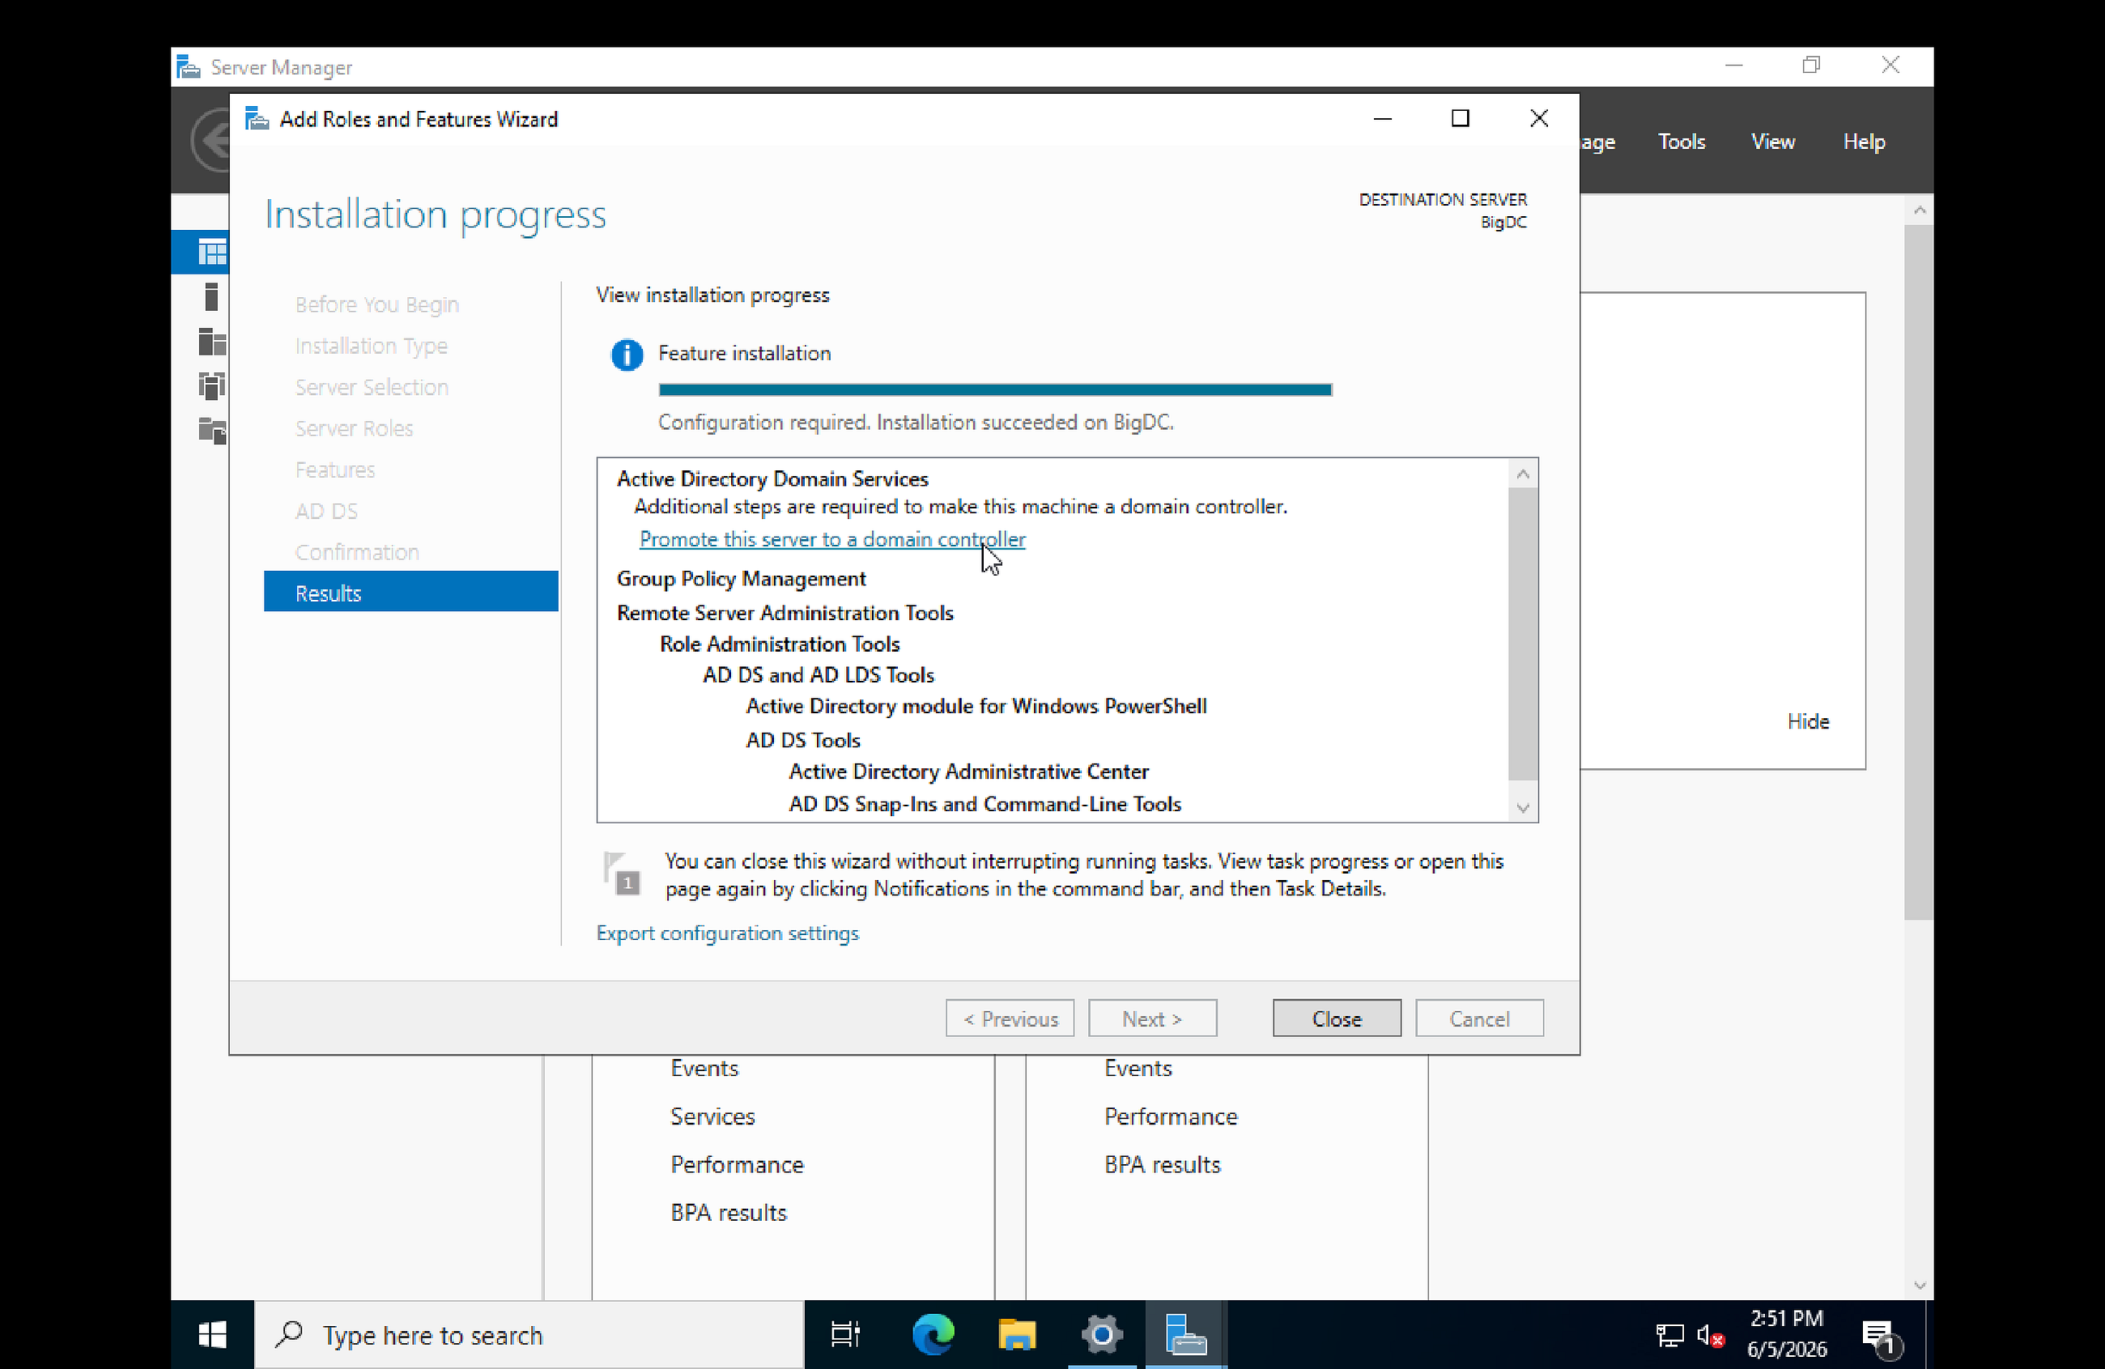
Task: Select the Server Selection wizard step
Action: tap(372, 386)
